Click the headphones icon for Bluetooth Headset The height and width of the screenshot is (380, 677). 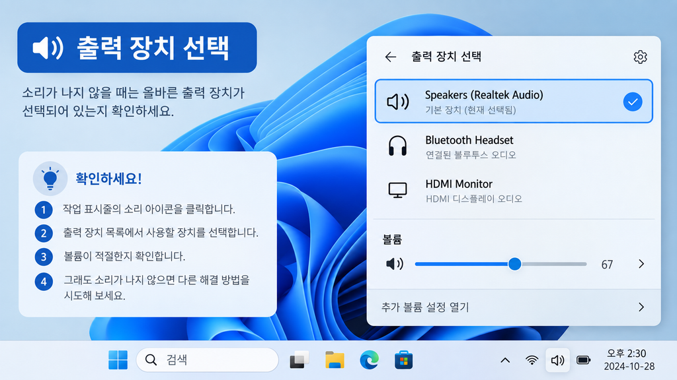coord(397,146)
